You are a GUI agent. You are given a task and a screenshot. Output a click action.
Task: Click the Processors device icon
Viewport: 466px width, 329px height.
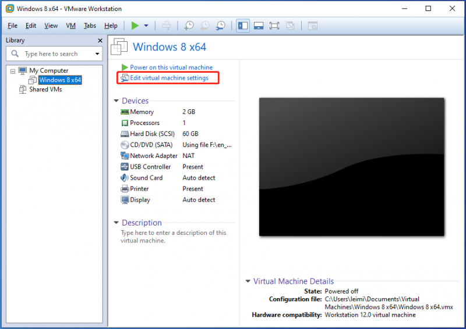(125, 123)
